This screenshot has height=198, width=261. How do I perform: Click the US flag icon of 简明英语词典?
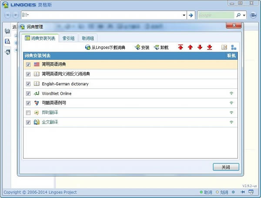pos(37,65)
